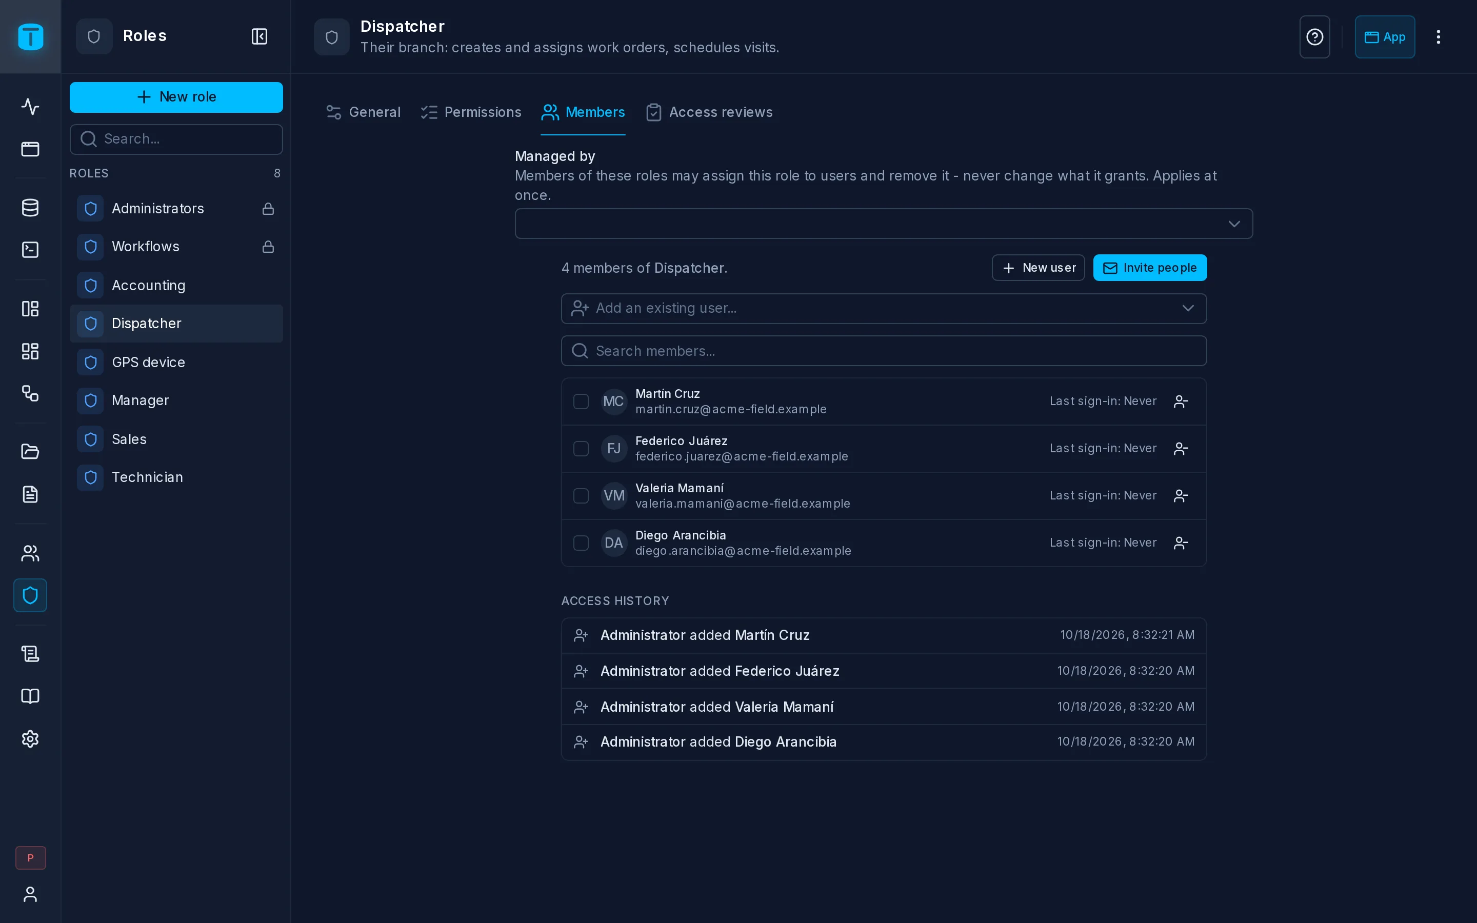Click the New role button
1477x923 pixels.
pos(176,97)
